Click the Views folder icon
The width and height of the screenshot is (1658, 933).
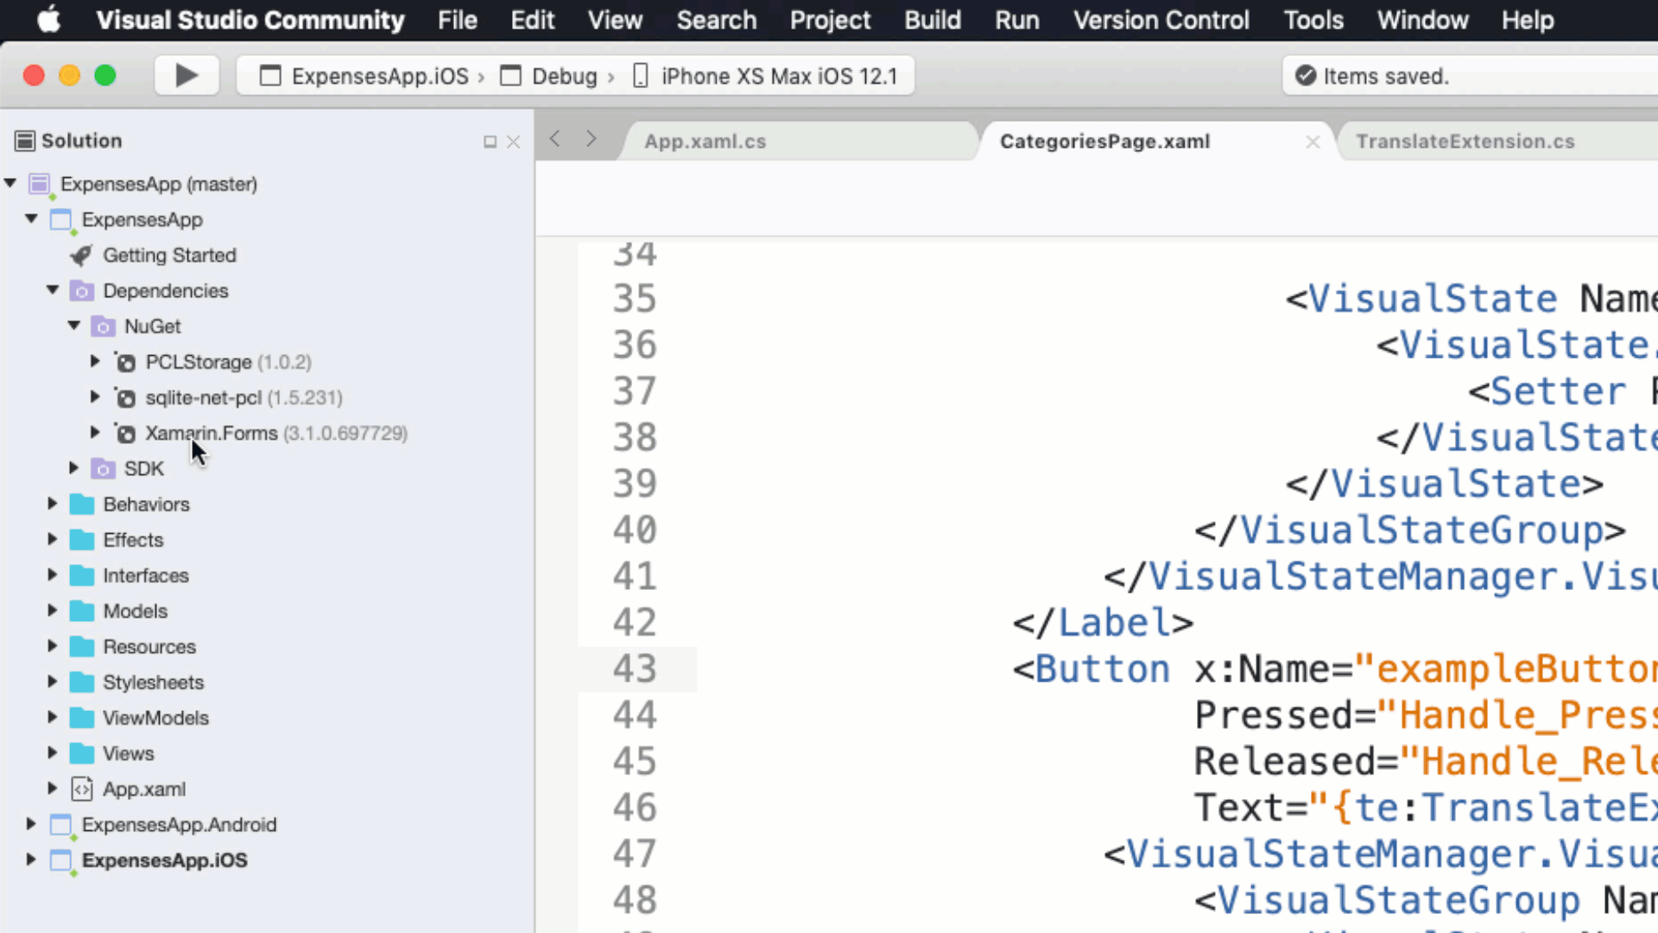[x=82, y=753]
